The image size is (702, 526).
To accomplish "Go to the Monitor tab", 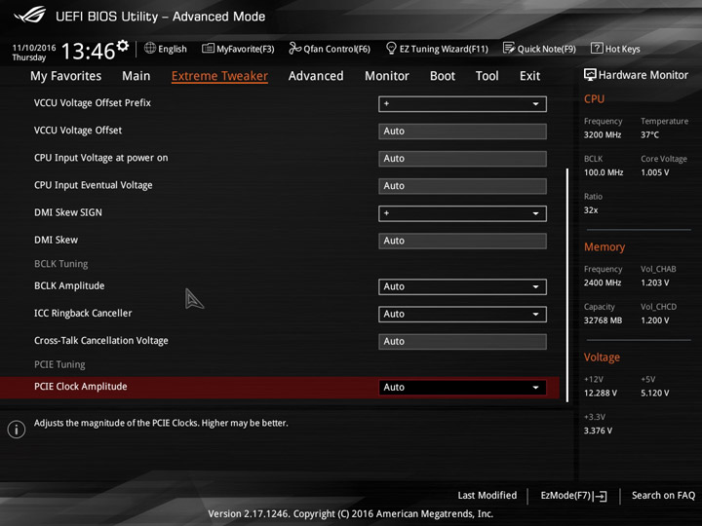I will [387, 76].
